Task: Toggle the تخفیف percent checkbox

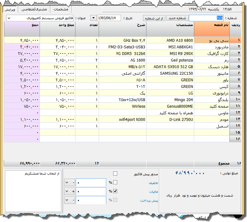Action: 115,182
